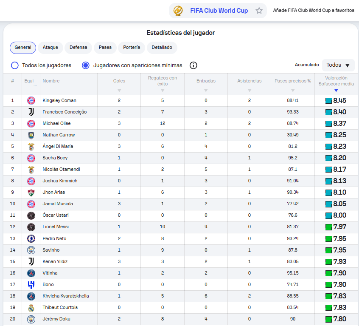Viewport: 359px width, 326px height.
Task: Open Thibaut Courtois's player page
Action: (60, 307)
